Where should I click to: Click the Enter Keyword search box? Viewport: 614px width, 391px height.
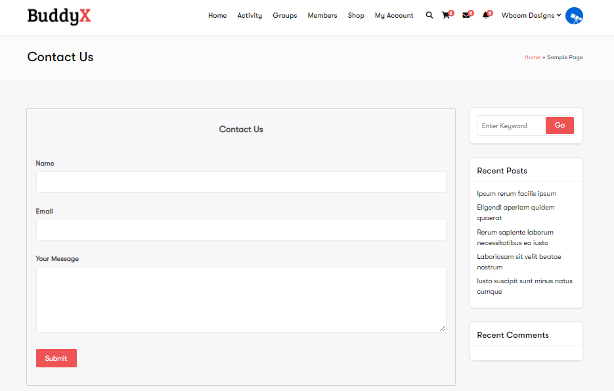coord(511,126)
